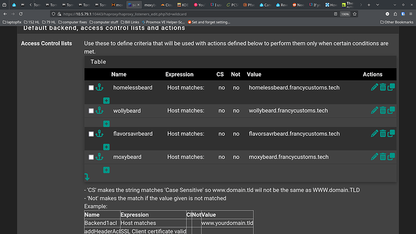Open the computer stuff bookmarks folder
416x234 pixels.
point(104,22)
